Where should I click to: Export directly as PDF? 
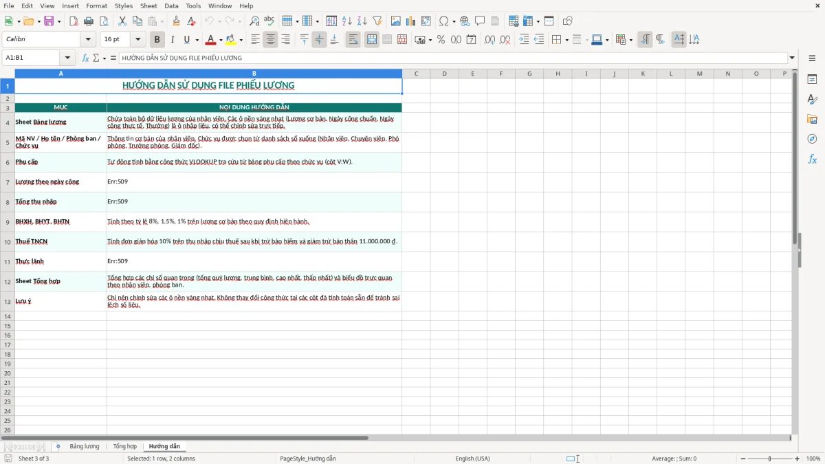pos(74,21)
